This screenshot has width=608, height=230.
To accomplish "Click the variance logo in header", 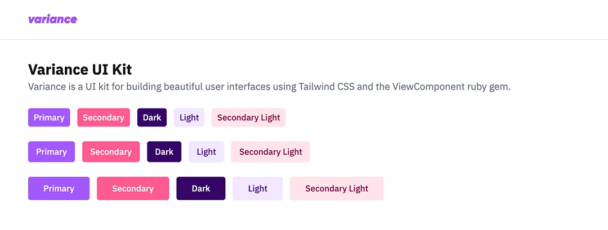I will [52, 19].
